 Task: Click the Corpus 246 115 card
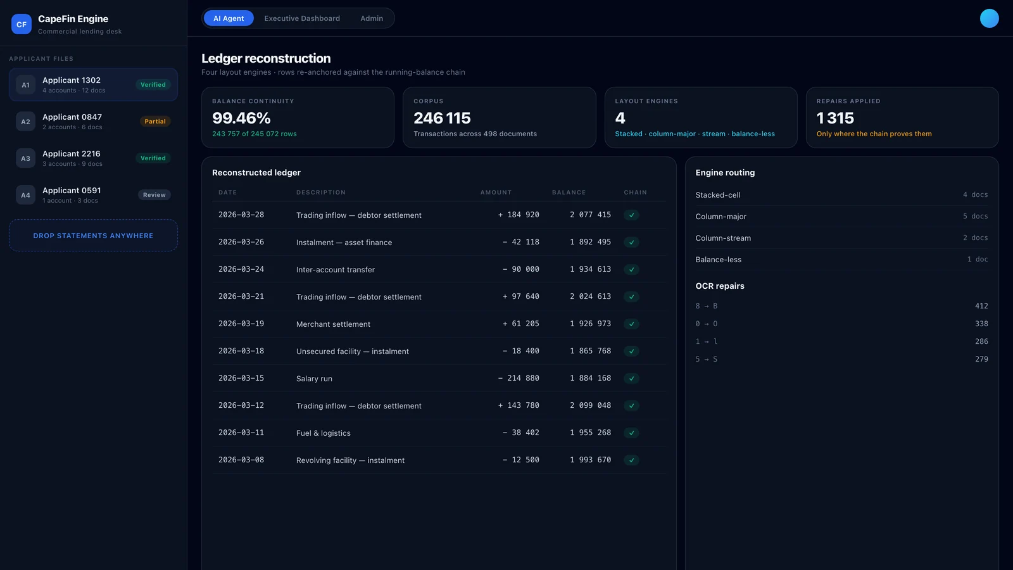click(x=500, y=118)
